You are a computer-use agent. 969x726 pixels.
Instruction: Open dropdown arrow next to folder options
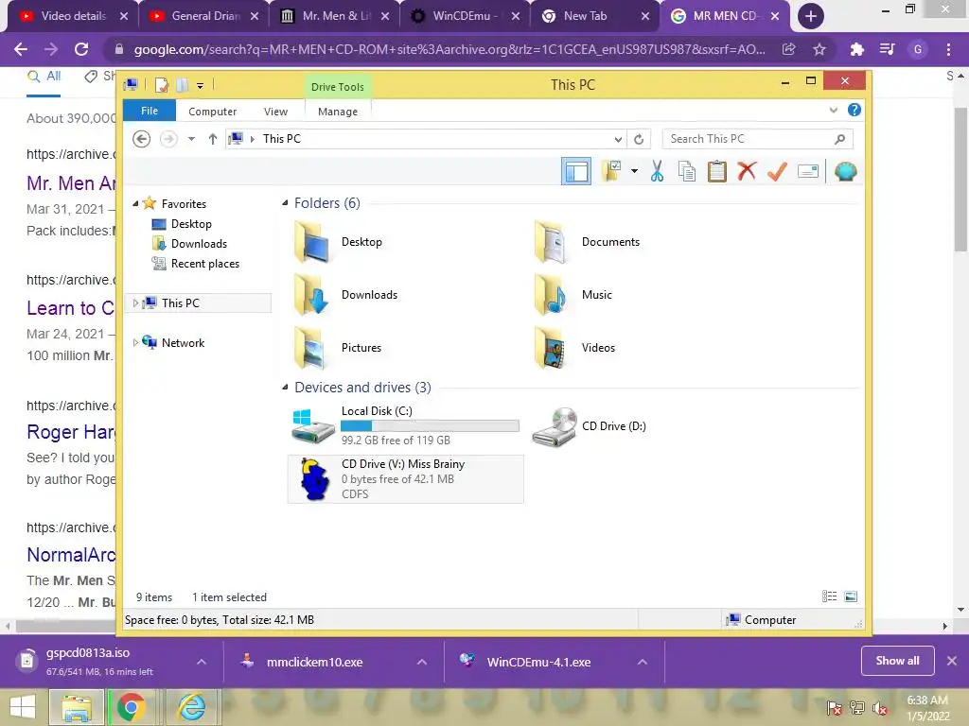pos(634,171)
